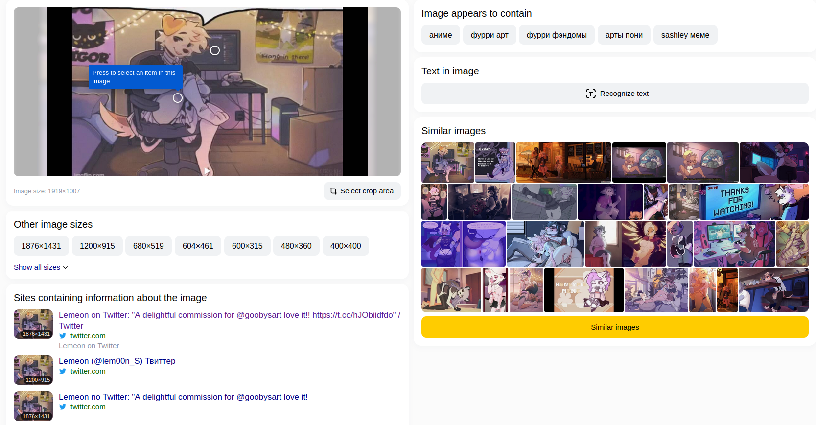Screen dimensions: 816x425
Task: Click the Image size: 1919×1007 text
Action: tap(47, 191)
